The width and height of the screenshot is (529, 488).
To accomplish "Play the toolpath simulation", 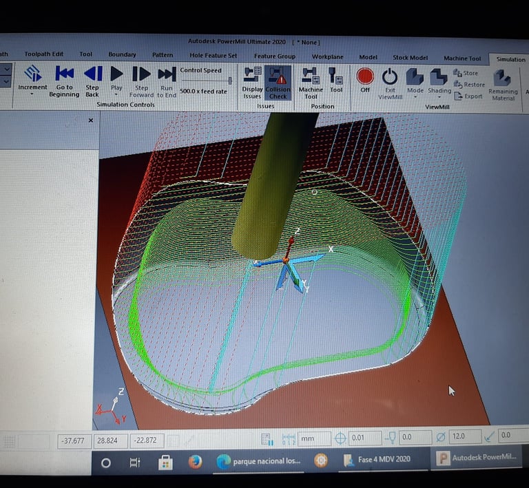I will pos(116,74).
